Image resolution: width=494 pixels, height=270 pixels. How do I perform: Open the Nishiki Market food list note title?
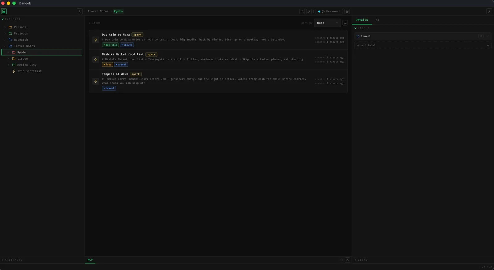tap(123, 54)
